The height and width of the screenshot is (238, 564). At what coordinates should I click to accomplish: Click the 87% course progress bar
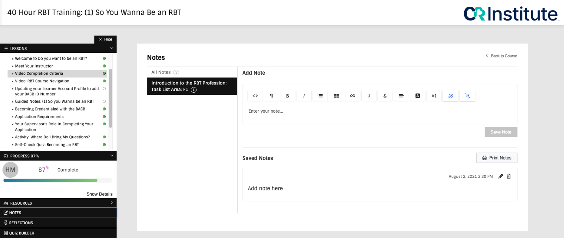58,181
